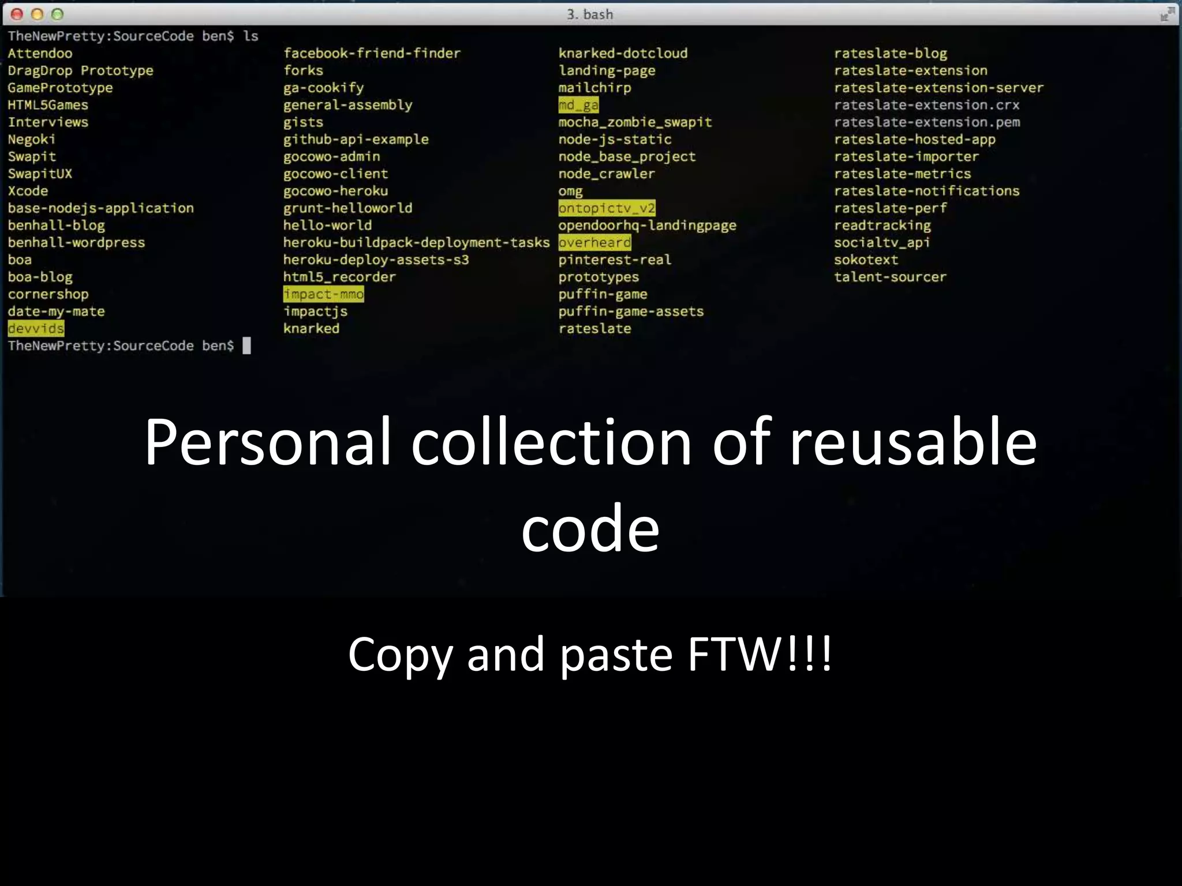This screenshot has height=886, width=1182.
Task: Click the 'rateslate-extension.crx' file
Action: coord(927,105)
